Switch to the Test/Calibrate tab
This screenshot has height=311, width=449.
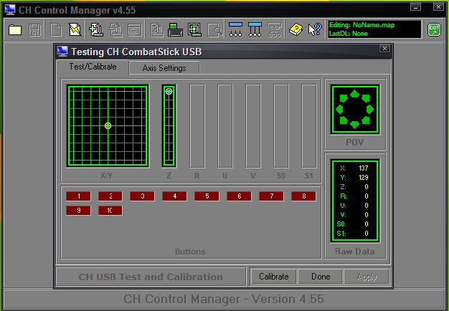tap(93, 67)
